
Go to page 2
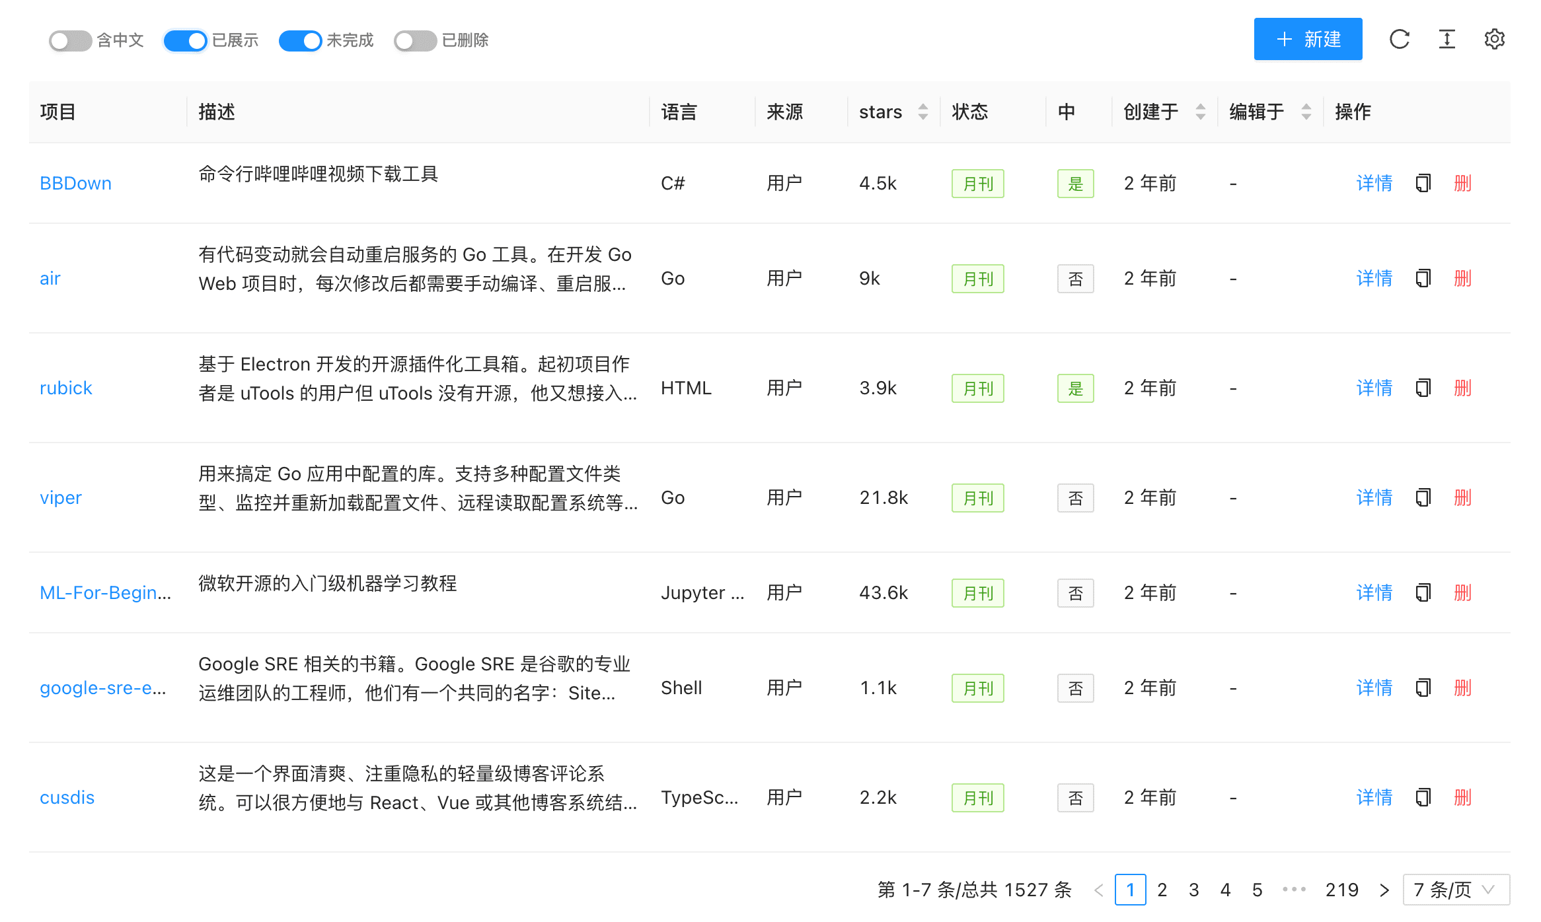point(1162,890)
